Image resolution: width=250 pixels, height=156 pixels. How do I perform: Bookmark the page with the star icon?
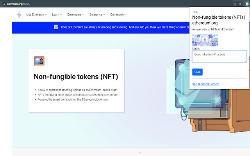240,4
